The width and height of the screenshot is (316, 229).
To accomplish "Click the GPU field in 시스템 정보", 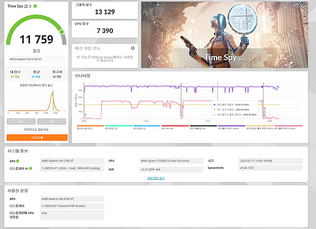I will coord(72,161).
